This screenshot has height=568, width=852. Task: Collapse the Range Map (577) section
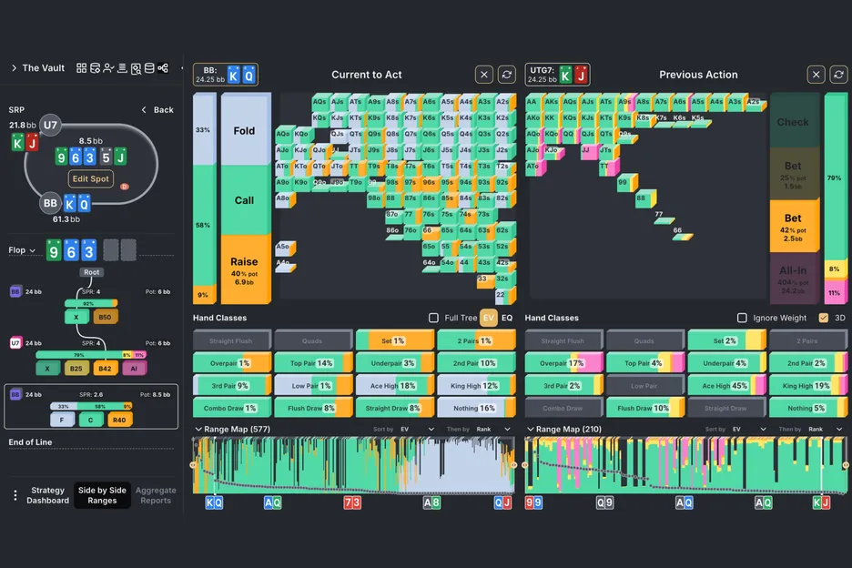[199, 429]
